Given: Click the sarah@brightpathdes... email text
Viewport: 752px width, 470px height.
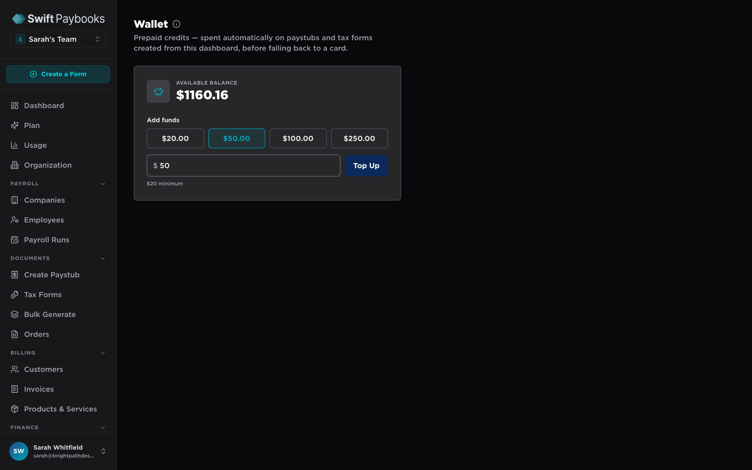Looking at the screenshot, I should (64, 456).
